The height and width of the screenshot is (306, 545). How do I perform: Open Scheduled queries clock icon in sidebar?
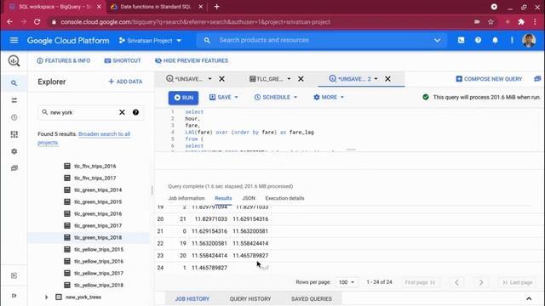[14, 117]
